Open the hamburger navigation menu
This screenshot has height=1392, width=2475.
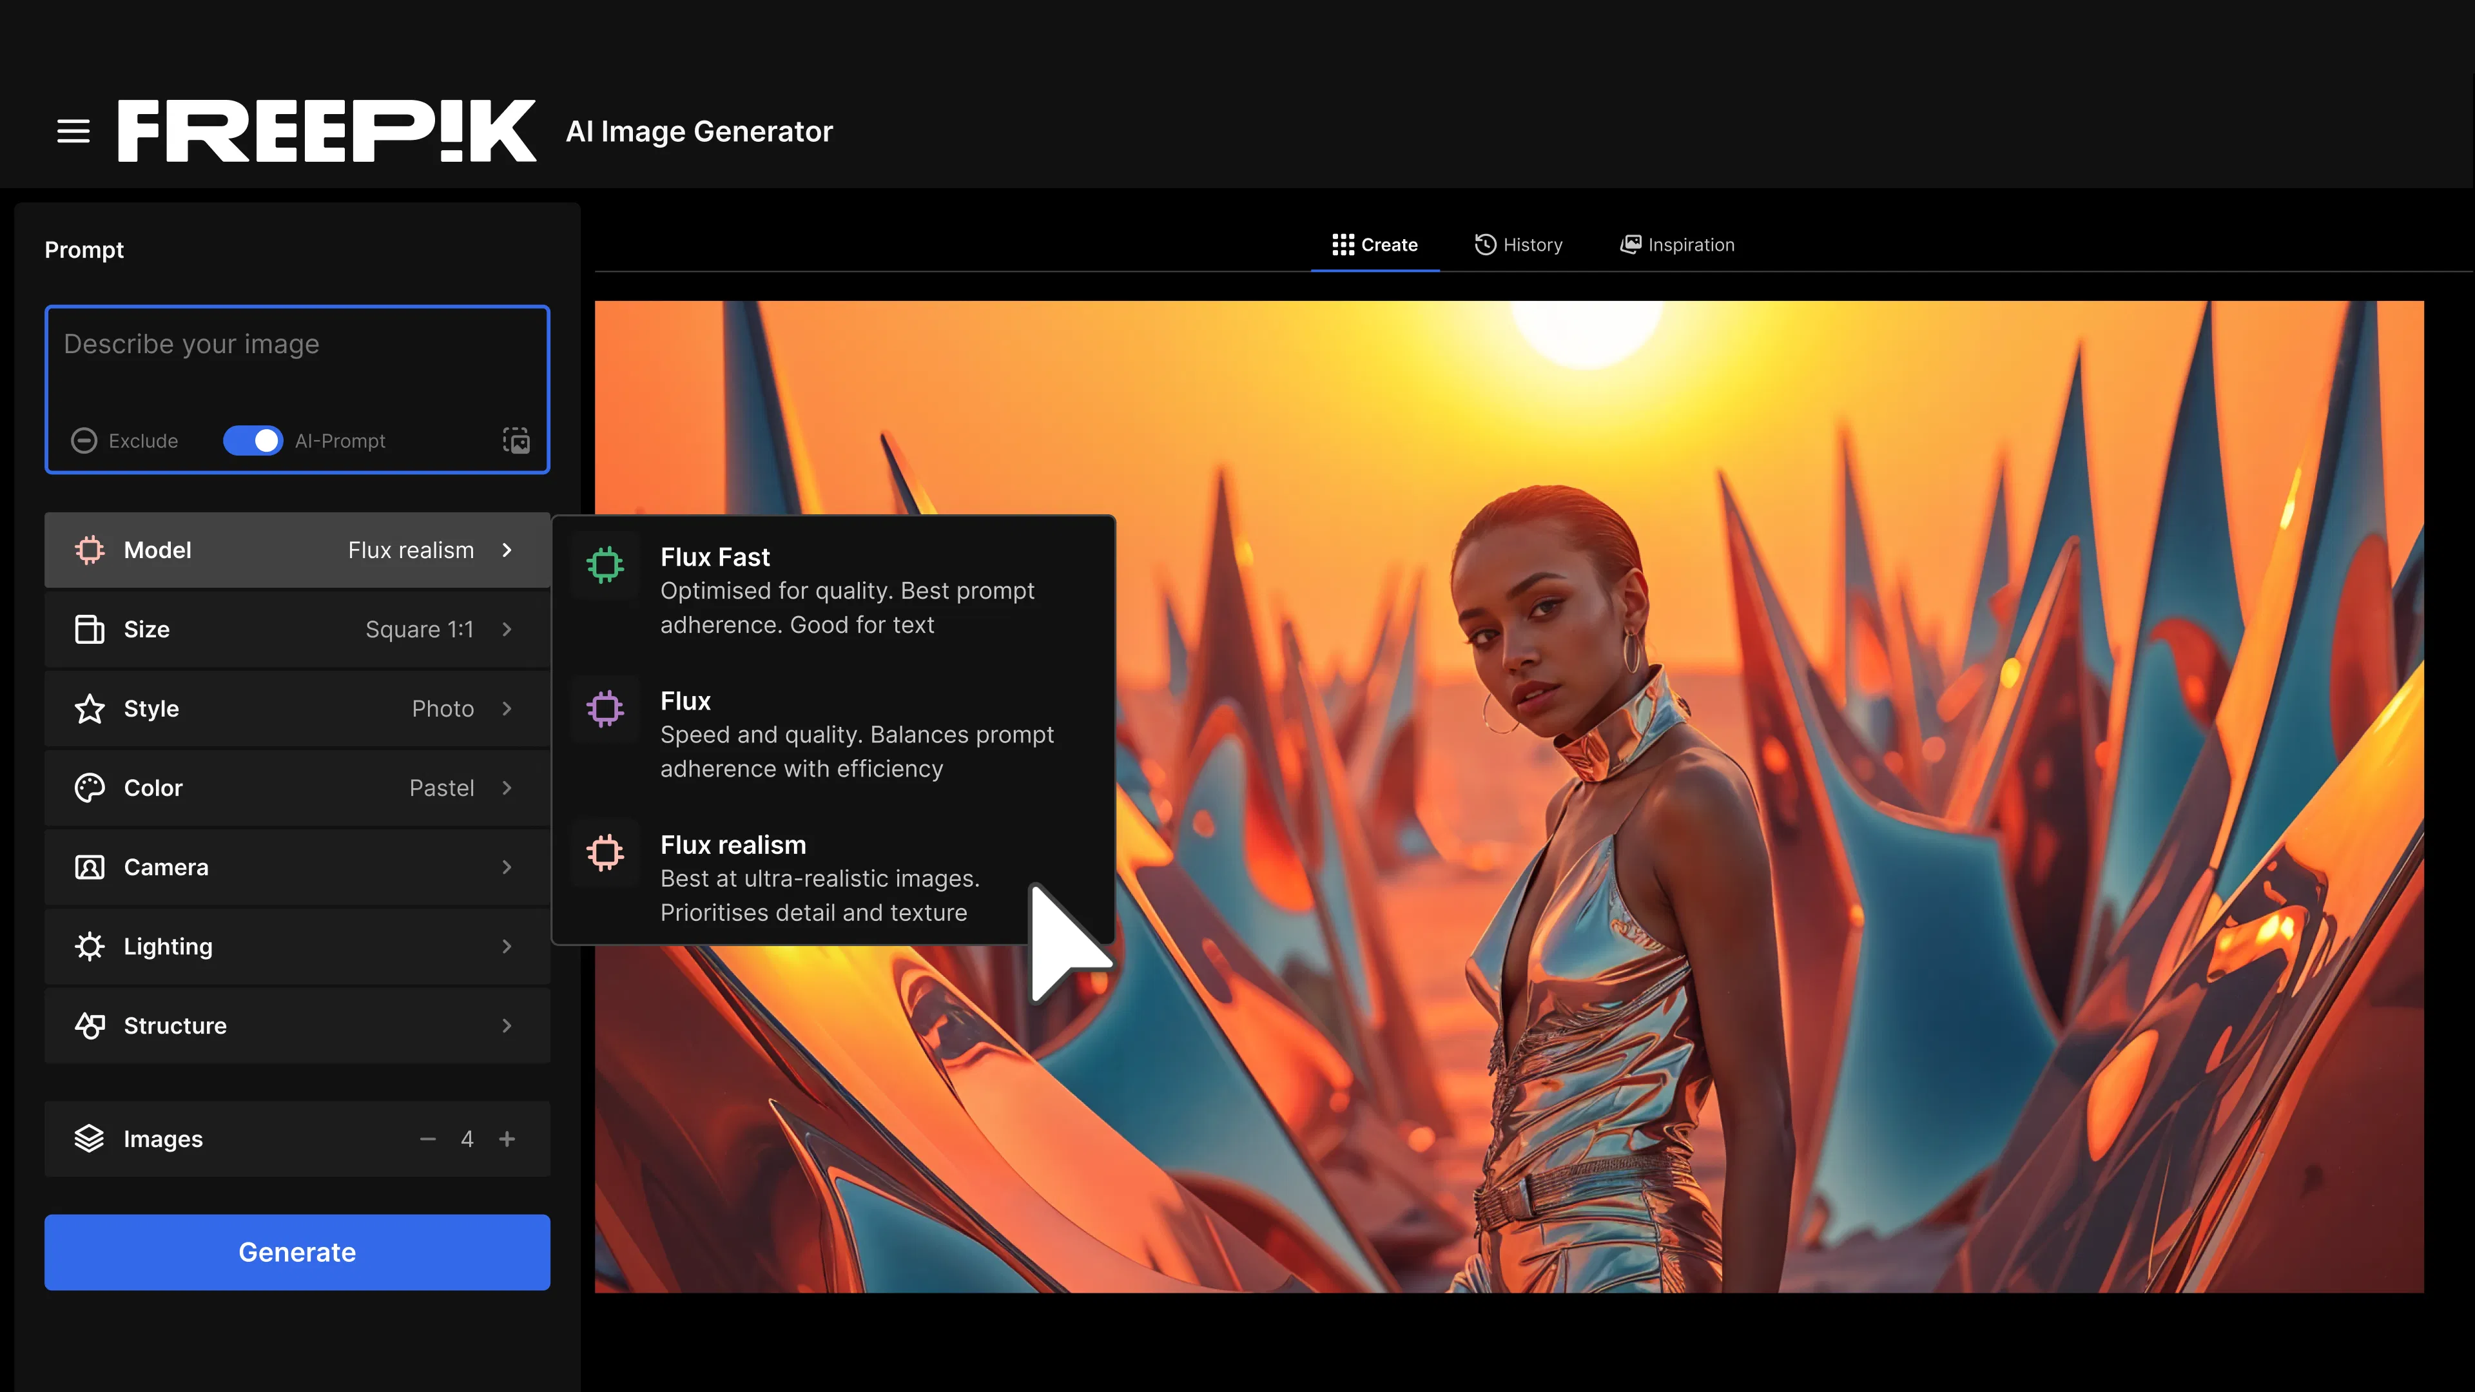[x=73, y=131]
